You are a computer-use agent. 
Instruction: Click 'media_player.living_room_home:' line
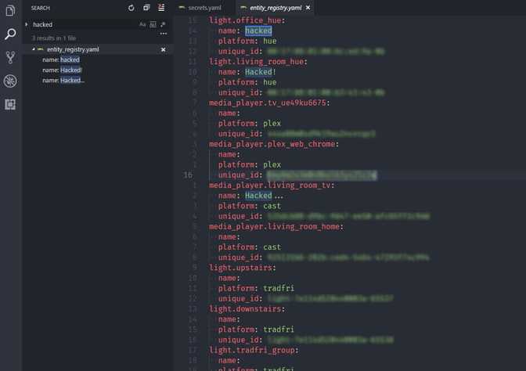276,227
